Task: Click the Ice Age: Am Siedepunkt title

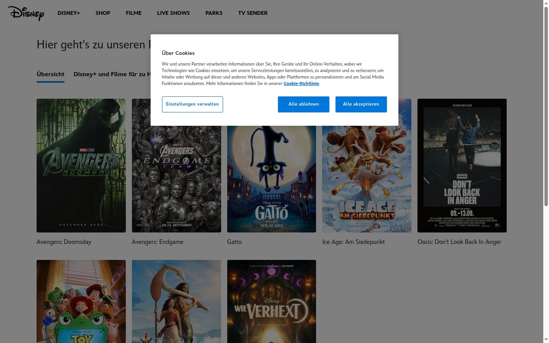Action: tap(353, 242)
